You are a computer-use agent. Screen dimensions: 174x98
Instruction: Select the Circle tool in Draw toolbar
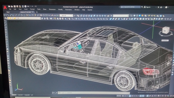[x=7, y=37]
